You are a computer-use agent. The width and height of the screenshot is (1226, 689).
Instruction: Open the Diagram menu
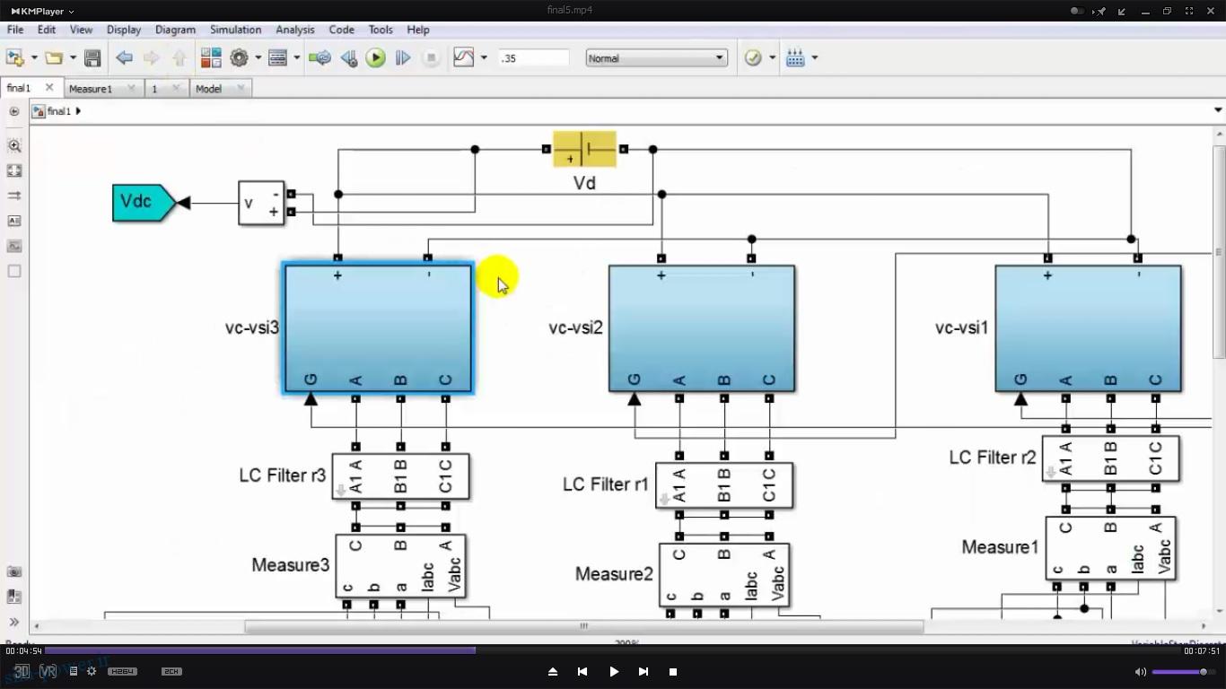(x=175, y=30)
